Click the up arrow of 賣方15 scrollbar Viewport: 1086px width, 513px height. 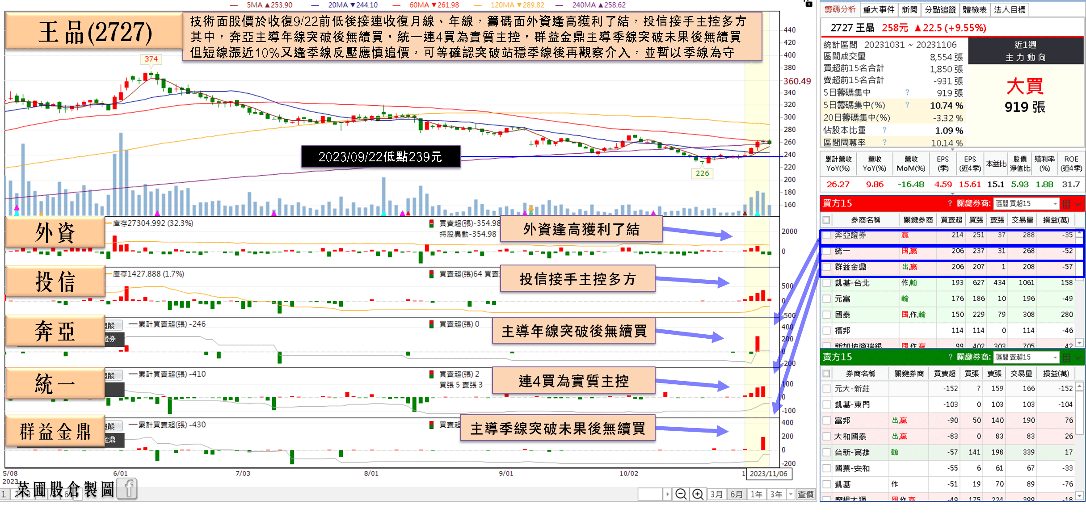(x=1079, y=386)
